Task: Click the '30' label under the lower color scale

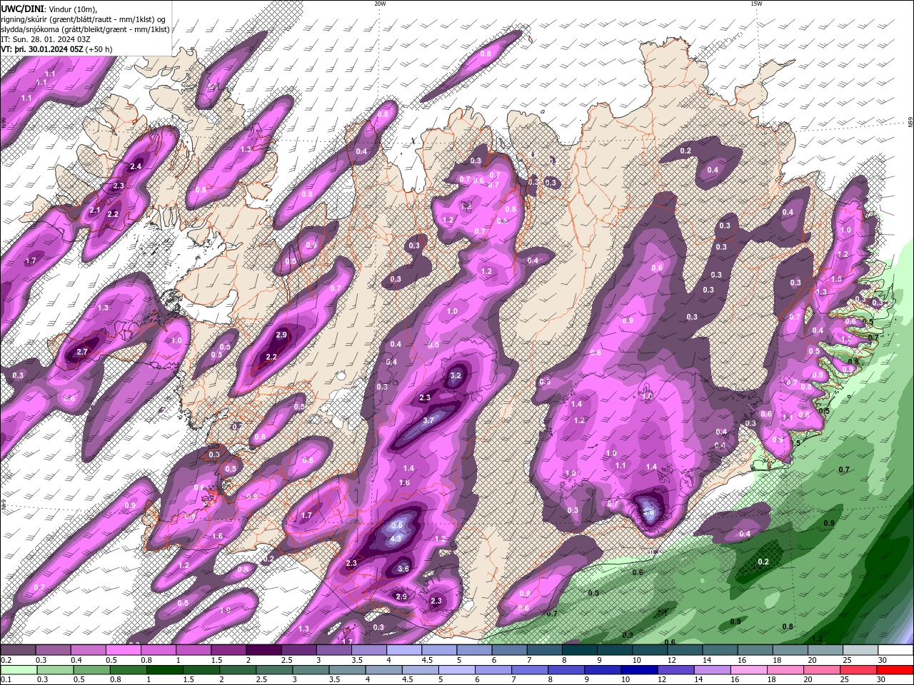Action: click(x=882, y=680)
